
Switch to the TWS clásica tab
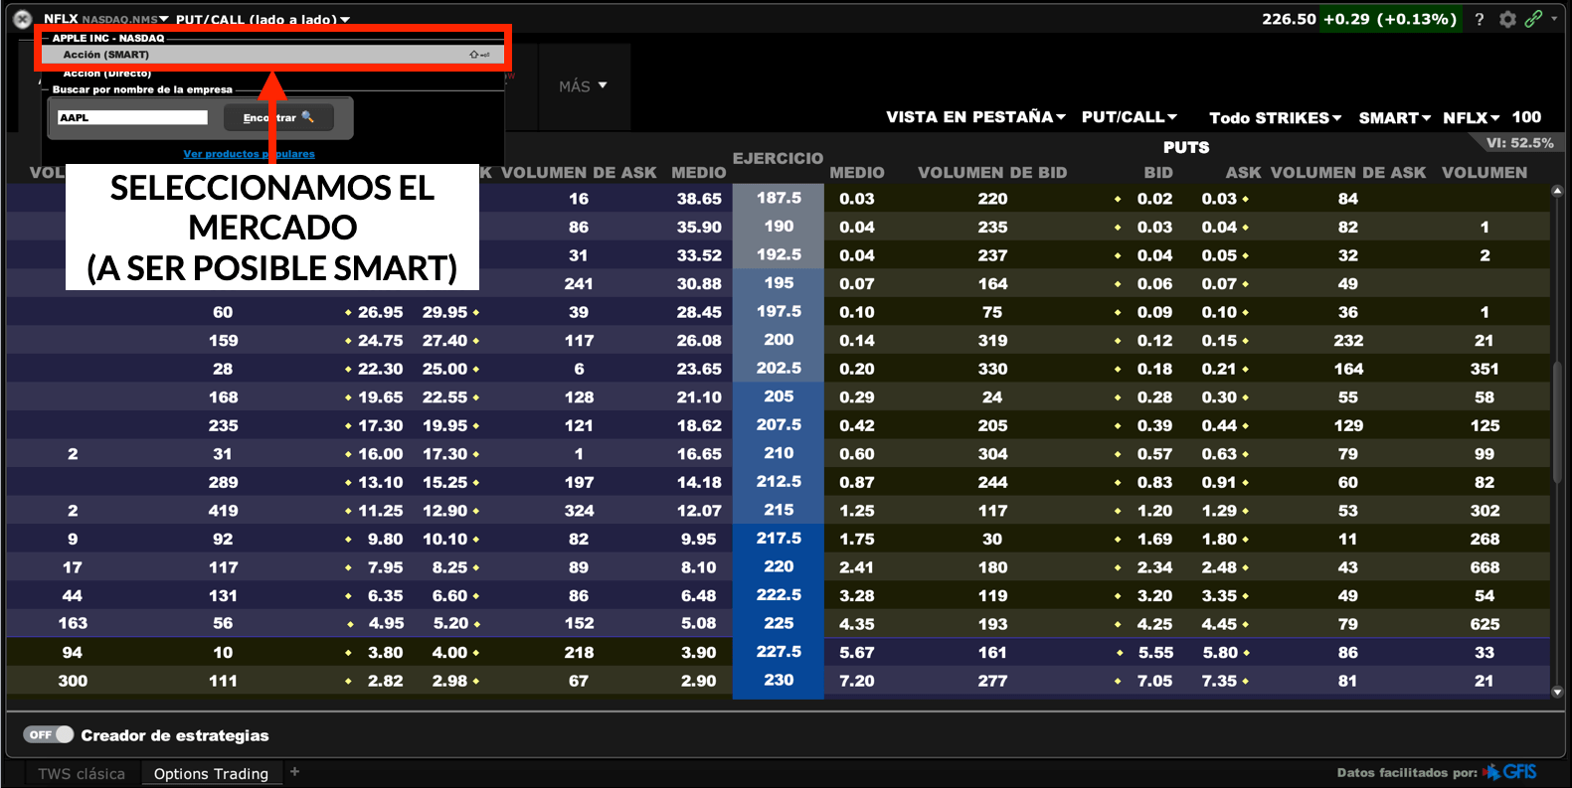point(82,773)
